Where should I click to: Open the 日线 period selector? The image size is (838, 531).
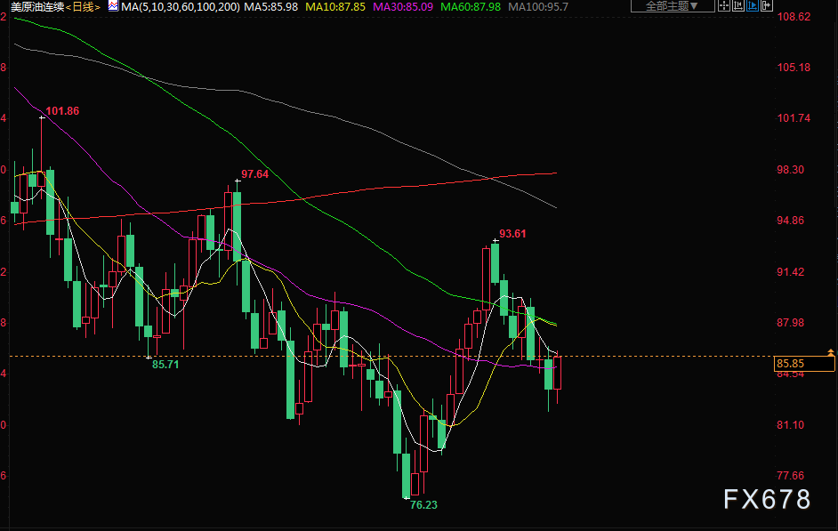[85, 6]
